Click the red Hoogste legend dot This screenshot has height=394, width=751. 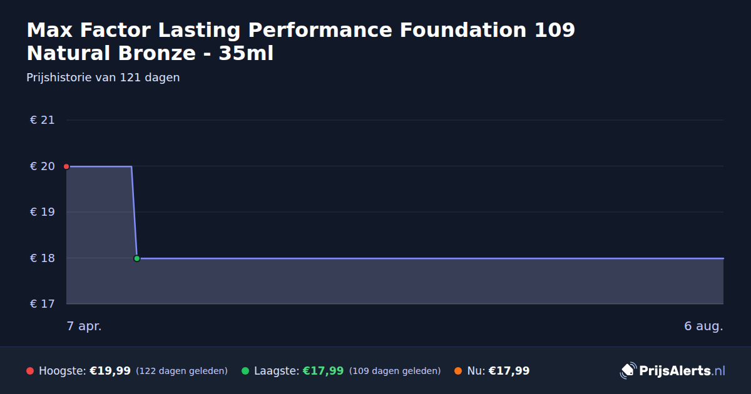[x=30, y=371]
